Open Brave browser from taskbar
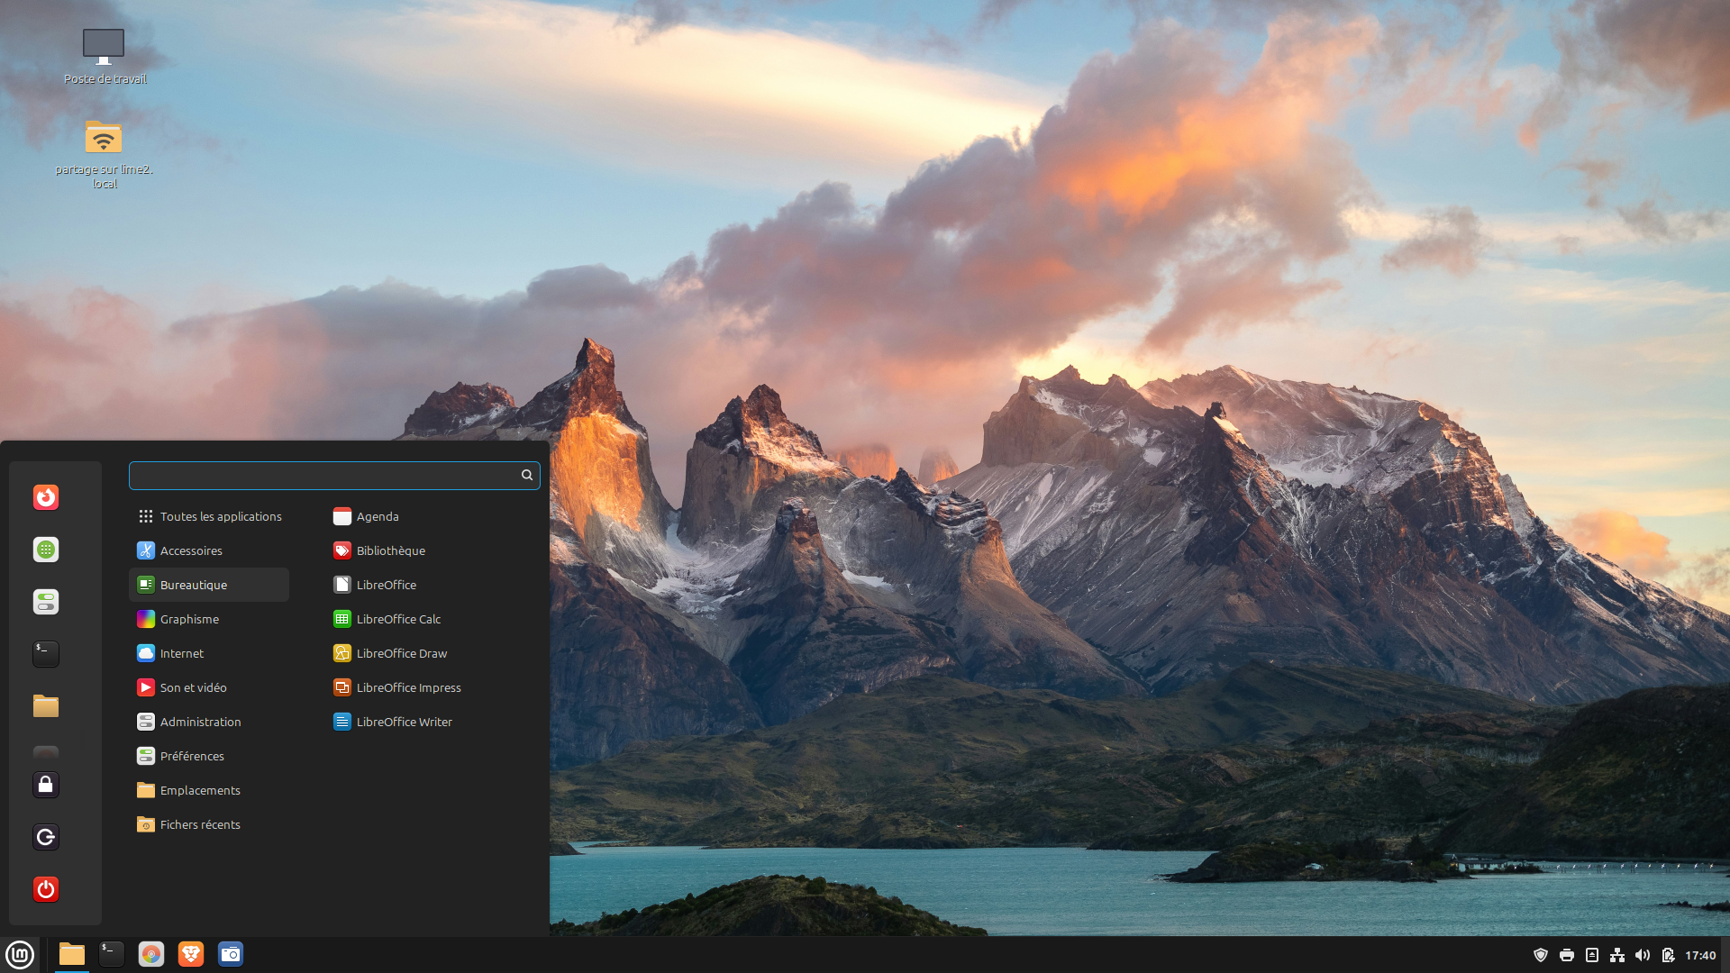 pos(191,954)
